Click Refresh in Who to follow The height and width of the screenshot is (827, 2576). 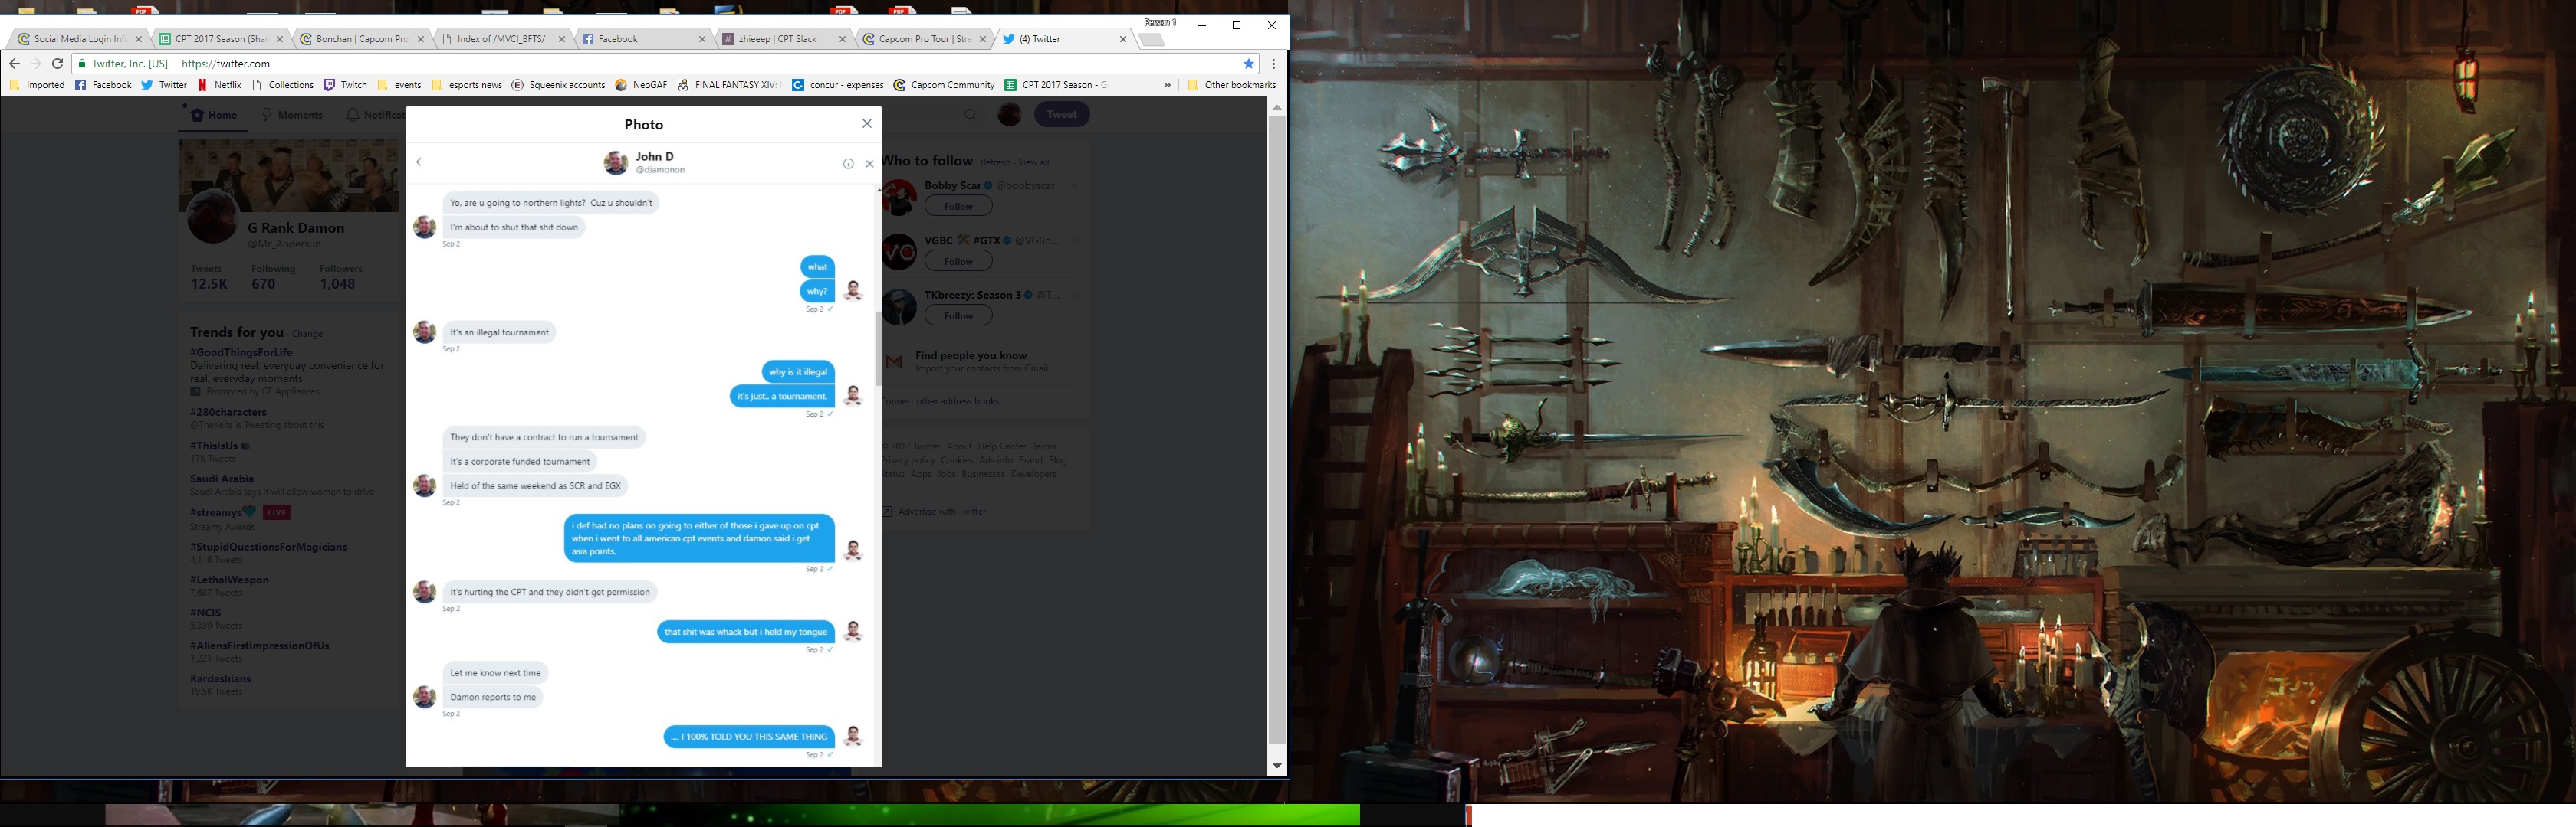(x=995, y=163)
